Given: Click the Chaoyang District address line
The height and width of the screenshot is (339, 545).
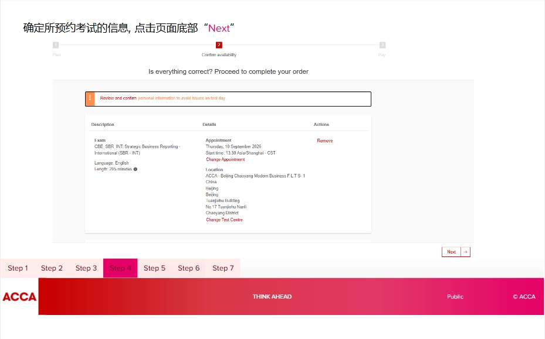Looking at the screenshot, I should 222,213.
